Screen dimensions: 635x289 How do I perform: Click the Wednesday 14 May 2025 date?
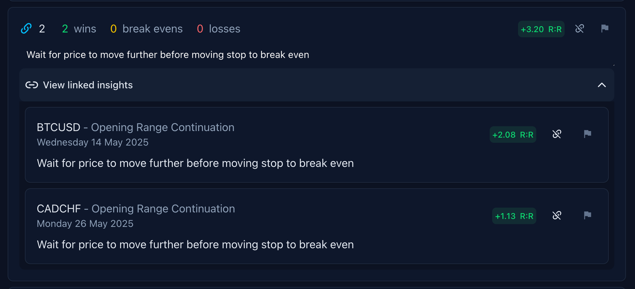92,142
